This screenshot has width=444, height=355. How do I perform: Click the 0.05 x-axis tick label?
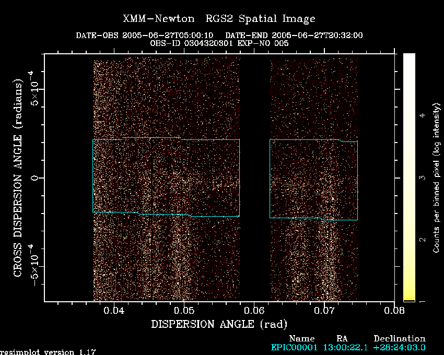pos(184,311)
